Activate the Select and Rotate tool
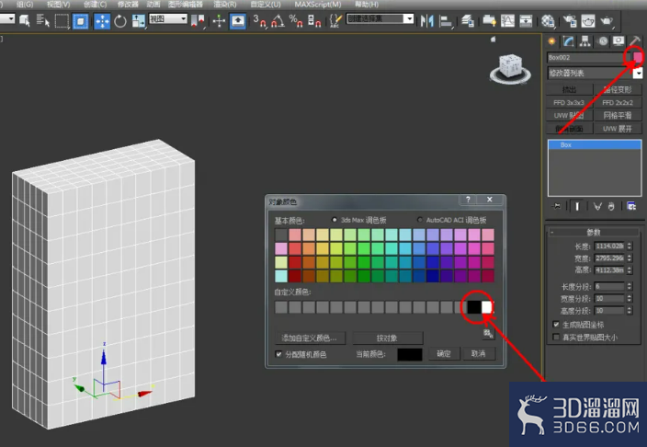Image resolution: width=647 pixels, height=447 pixels. 120,20
